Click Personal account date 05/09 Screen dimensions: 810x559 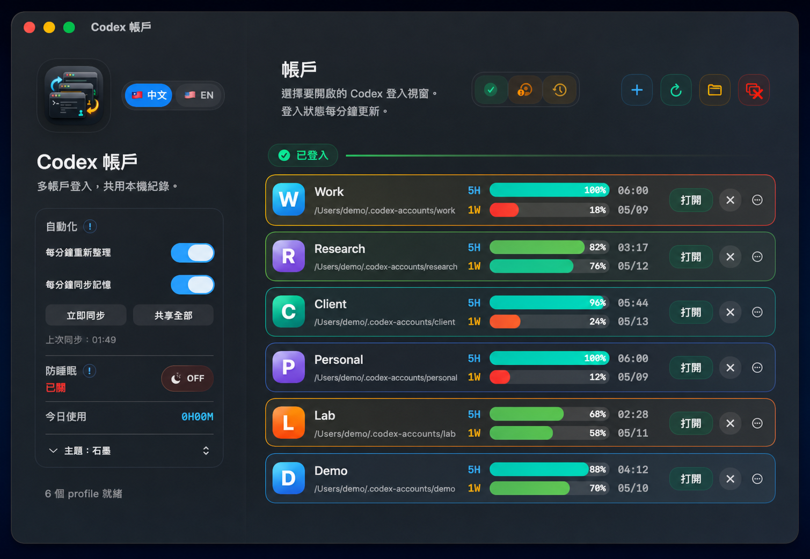pos(633,377)
